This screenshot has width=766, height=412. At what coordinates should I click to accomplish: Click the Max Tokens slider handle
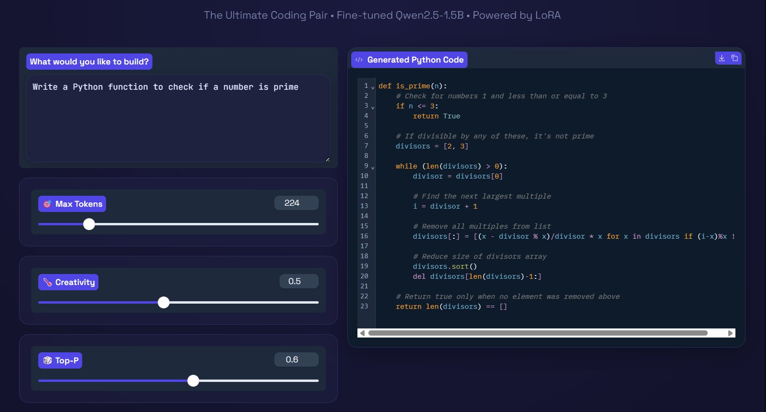click(89, 224)
